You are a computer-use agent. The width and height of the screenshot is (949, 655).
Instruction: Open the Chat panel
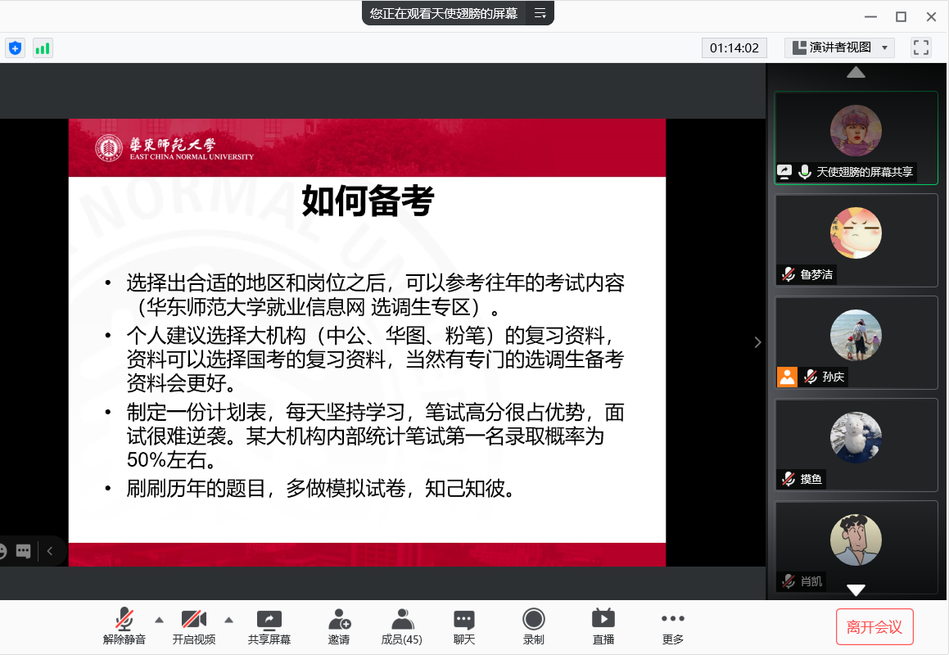(x=464, y=626)
